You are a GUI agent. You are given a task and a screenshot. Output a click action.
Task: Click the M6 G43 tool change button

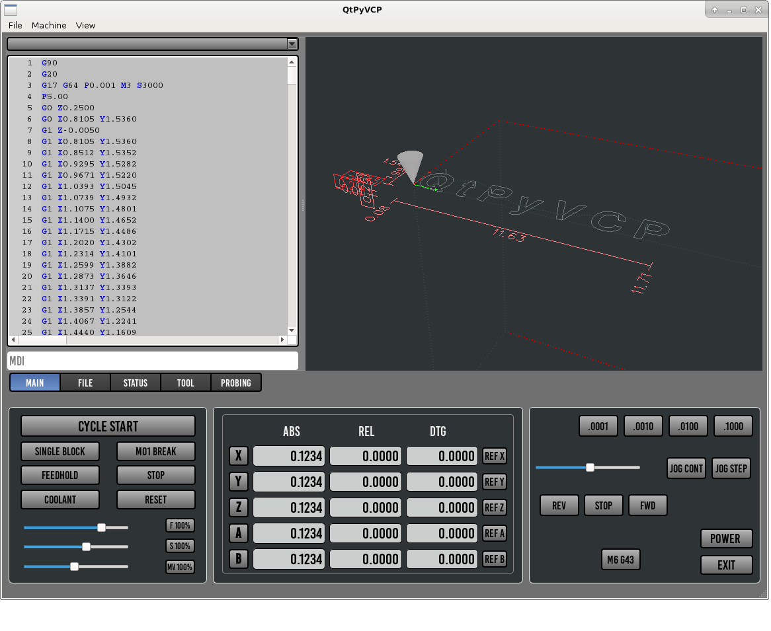click(620, 560)
